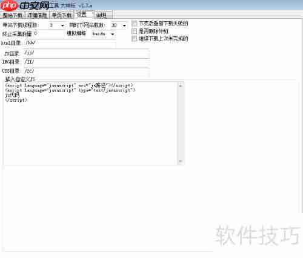Toggle the 是否删除外链 checkbox
Screen dimensions: 303x258
click(x=134, y=31)
